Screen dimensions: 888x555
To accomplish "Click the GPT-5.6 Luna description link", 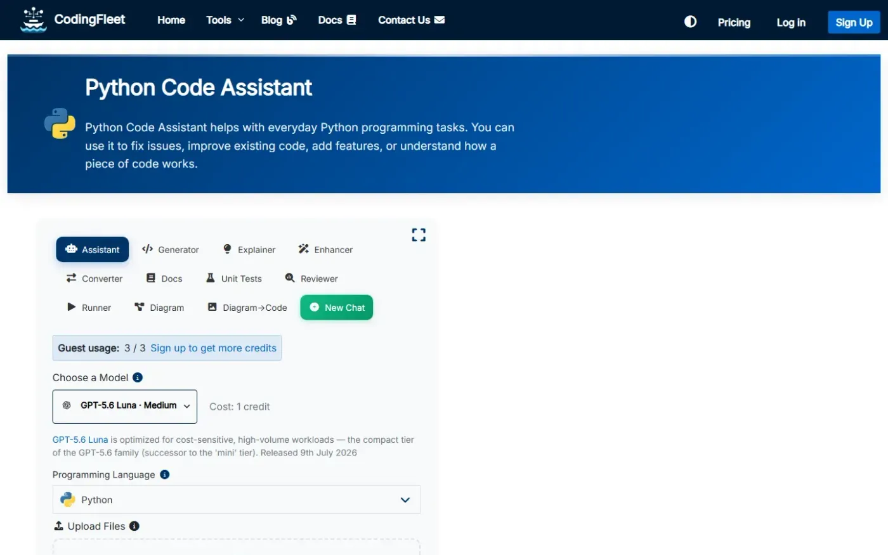I will pyautogui.click(x=80, y=440).
